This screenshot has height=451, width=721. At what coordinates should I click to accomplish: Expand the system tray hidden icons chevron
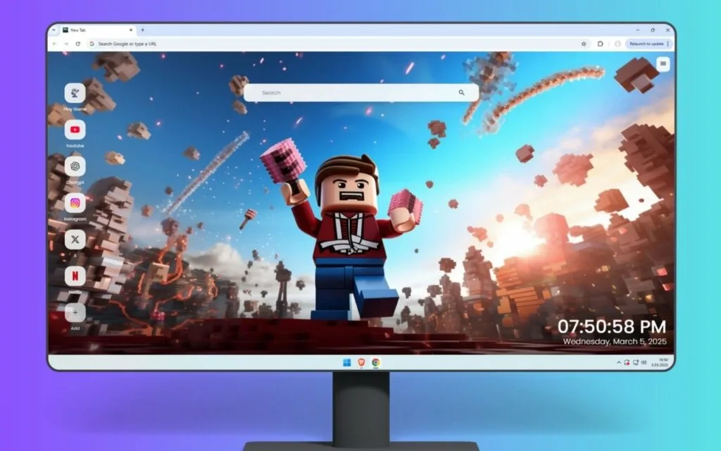click(x=618, y=363)
